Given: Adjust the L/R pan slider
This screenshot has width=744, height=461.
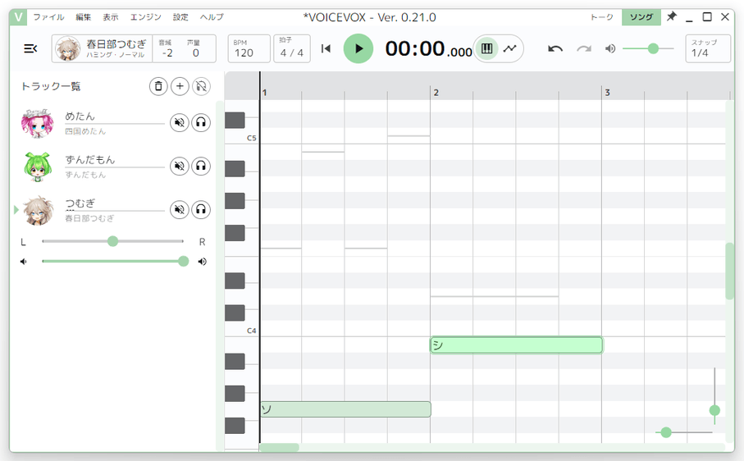Looking at the screenshot, I should tap(112, 241).
